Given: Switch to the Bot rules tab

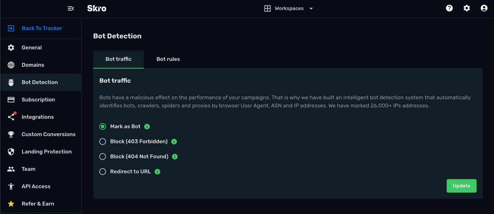Looking at the screenshot, I should coord(168,59).
